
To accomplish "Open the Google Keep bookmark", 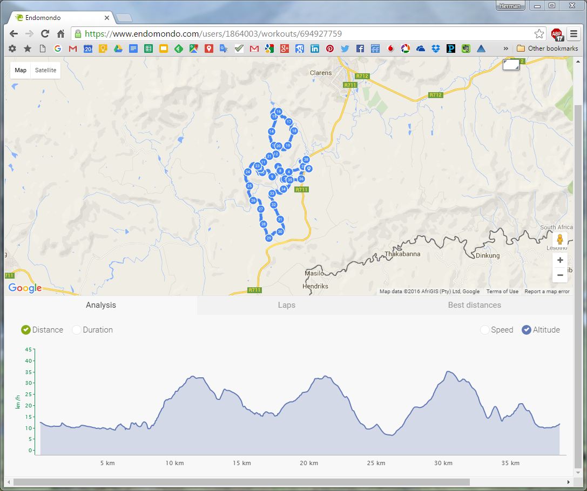I will [x=103, y=49].
